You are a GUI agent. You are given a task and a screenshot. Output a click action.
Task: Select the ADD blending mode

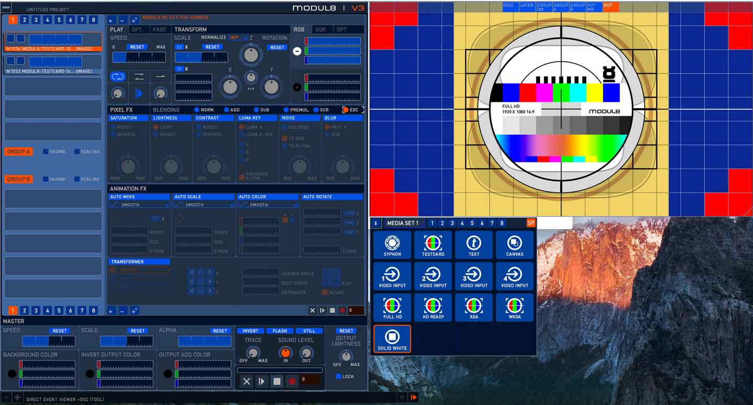click(x=227, y=110)
